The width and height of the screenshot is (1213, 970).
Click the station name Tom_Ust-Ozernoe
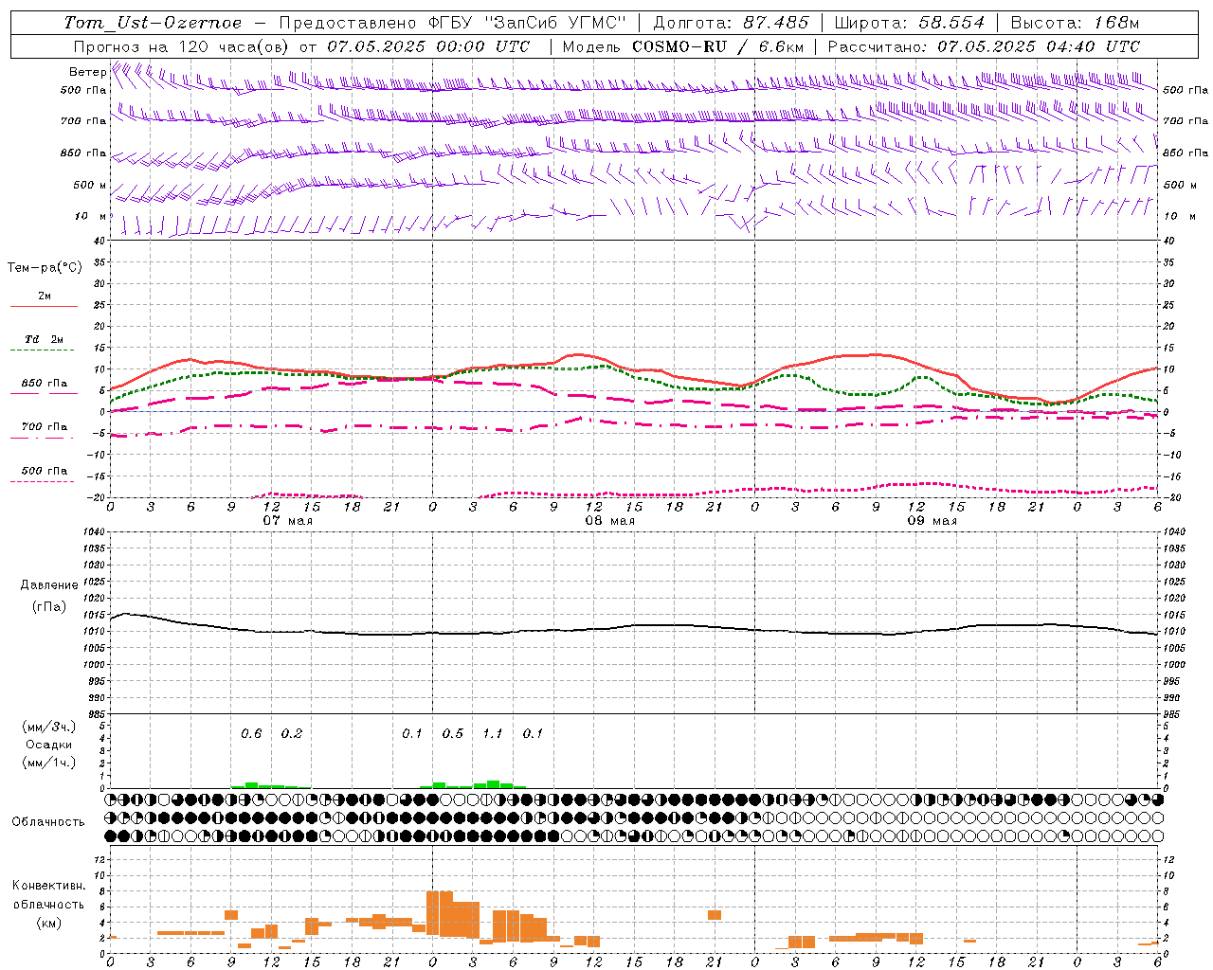click(x=153, y=23)
